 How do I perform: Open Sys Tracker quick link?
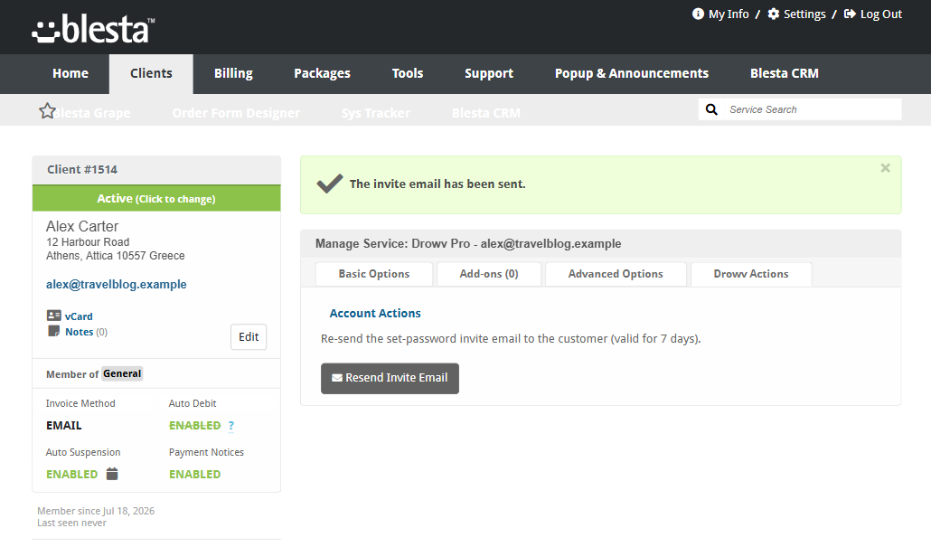pyautogui.click(x=376, y=113)
